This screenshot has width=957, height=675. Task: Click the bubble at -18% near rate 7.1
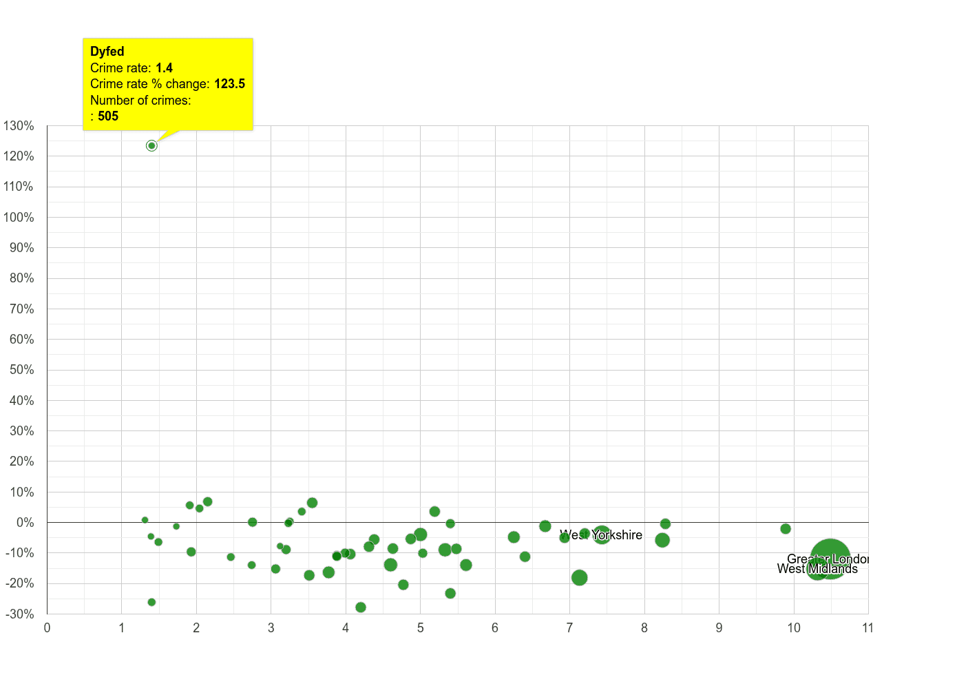pyautogui.click(x=580, y=577)
